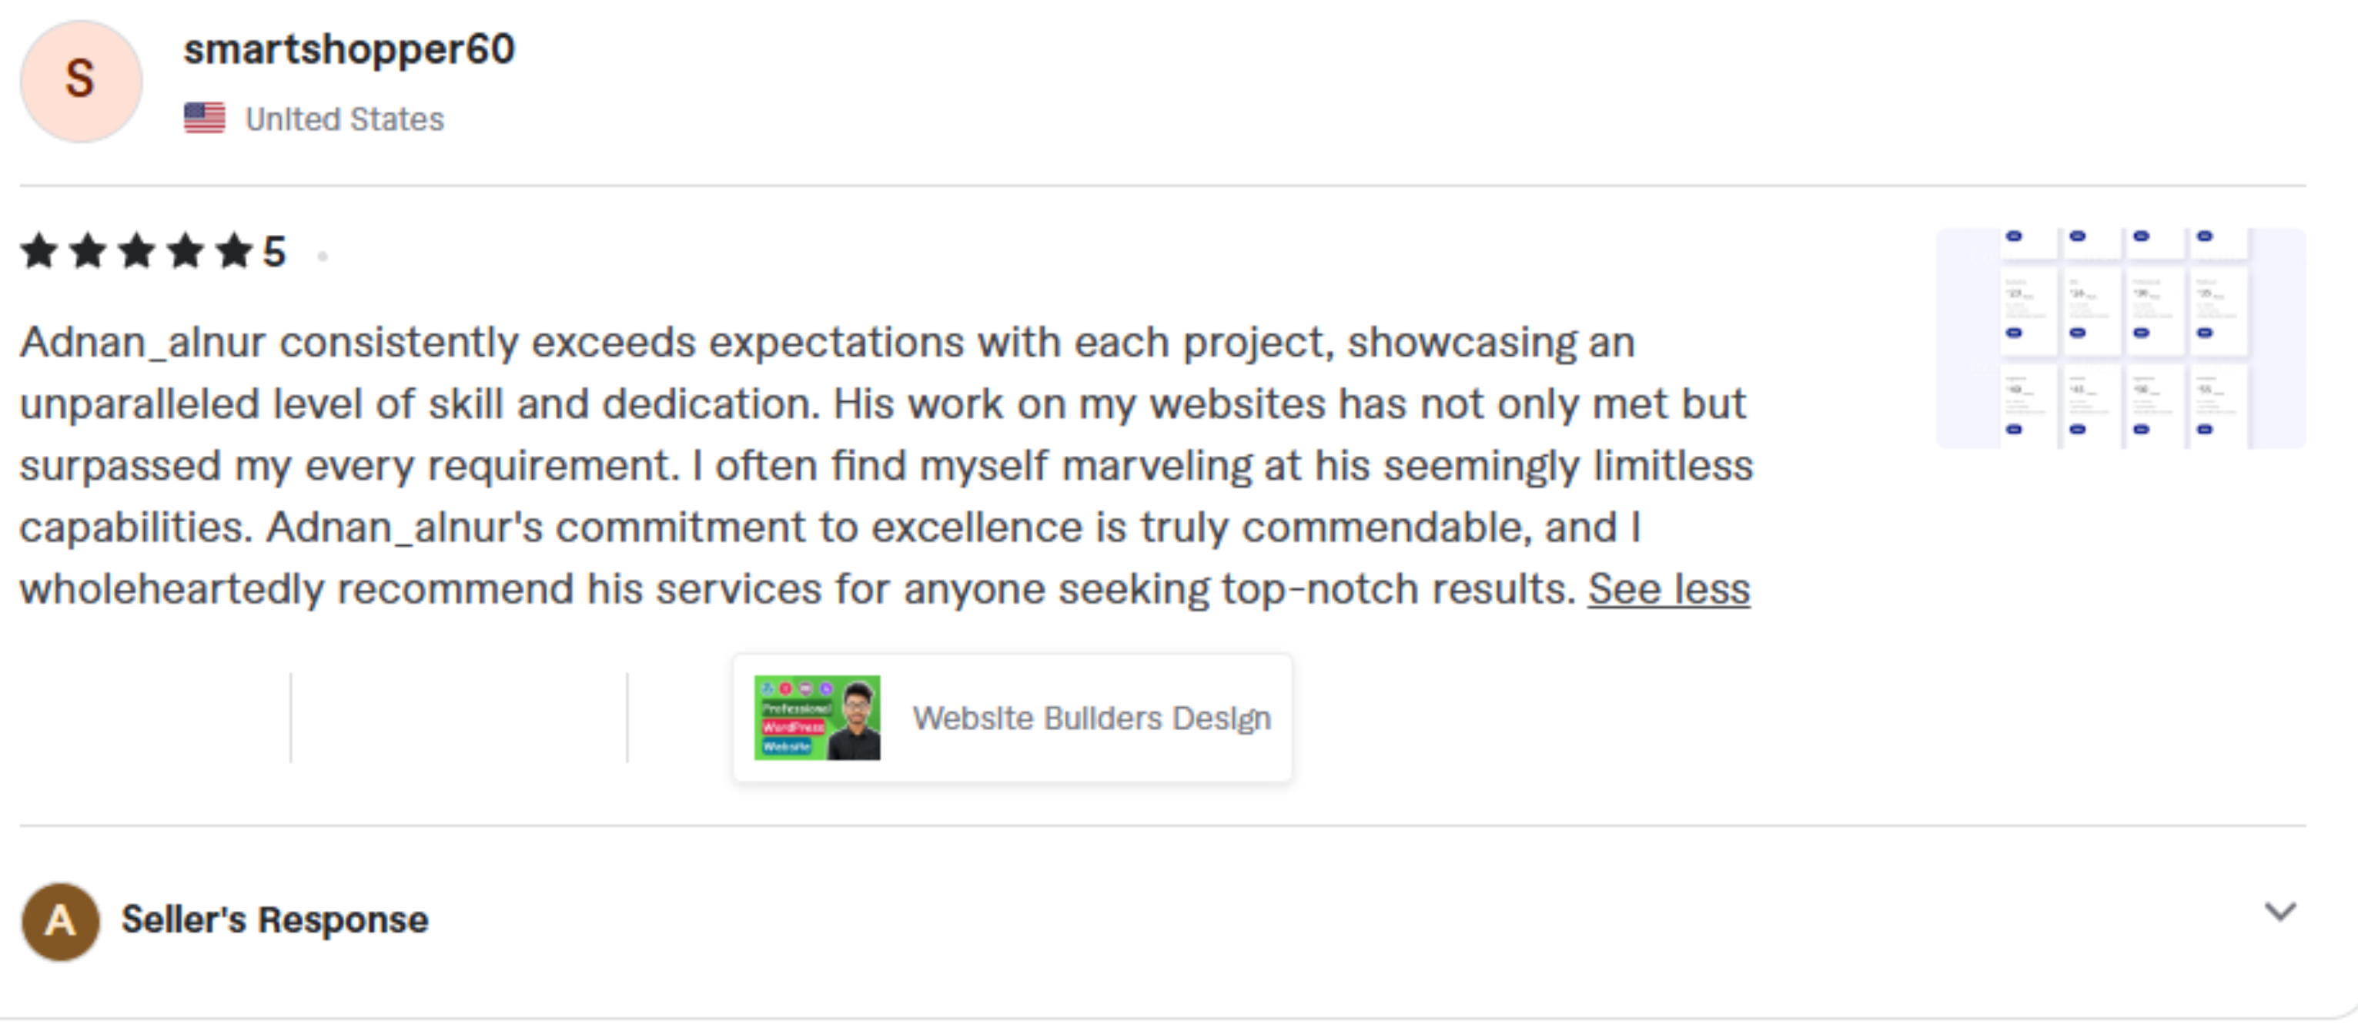2358x1035 pixels.
Task: Click the middle star of the rating
Action: pos(136,251)
